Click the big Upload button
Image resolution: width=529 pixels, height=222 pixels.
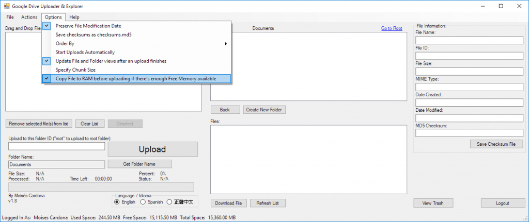(x=153, y=149)
